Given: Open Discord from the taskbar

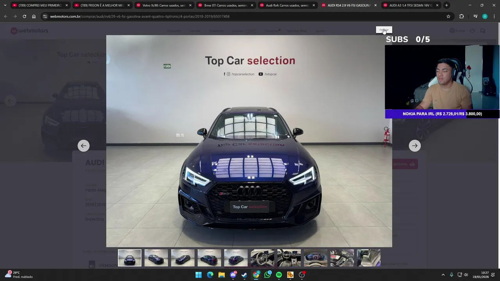Looking at the screenshot, I should pyautogui.click(x=233, y=275).
